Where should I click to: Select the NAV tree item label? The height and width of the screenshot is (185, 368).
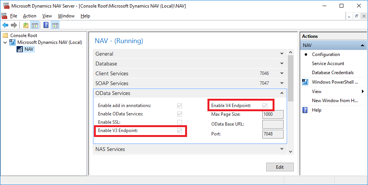coord(29,49)
